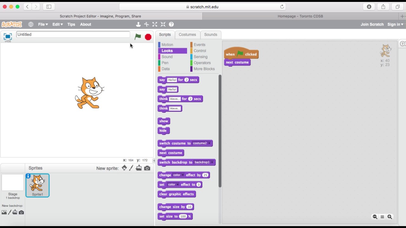This screenshot has width=406, height=228.
Task: Select the More Blocks category
Action: tap(204, 69)
